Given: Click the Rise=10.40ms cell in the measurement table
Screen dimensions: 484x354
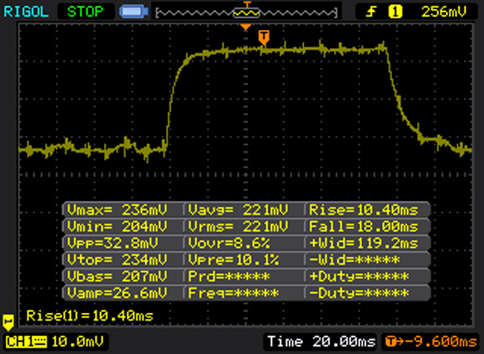Looking at the screenshot, I should [x=364, y=210].
